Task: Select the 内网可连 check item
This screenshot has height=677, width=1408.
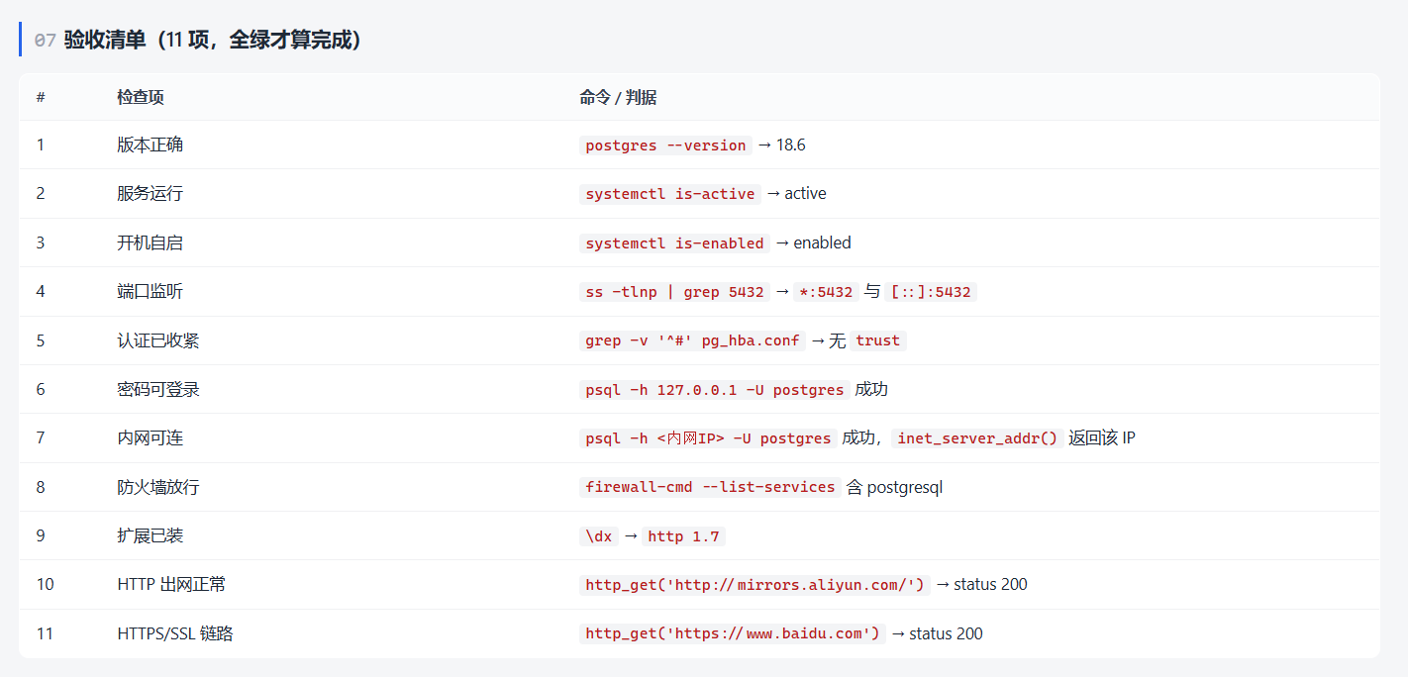Action: click(x=150, y=437)
